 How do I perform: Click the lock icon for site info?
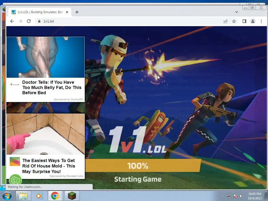point(39,21)
